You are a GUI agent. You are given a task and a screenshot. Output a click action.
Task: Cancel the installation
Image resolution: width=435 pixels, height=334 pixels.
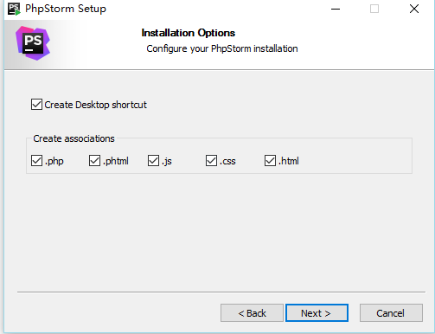coord(391,312)
